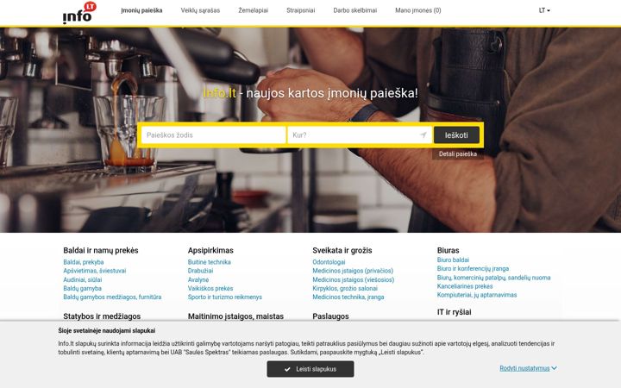The image size is (621, 388).
Task: Click Maitinimo įstaigos, maistas heading
Action: tap(235, 316)
